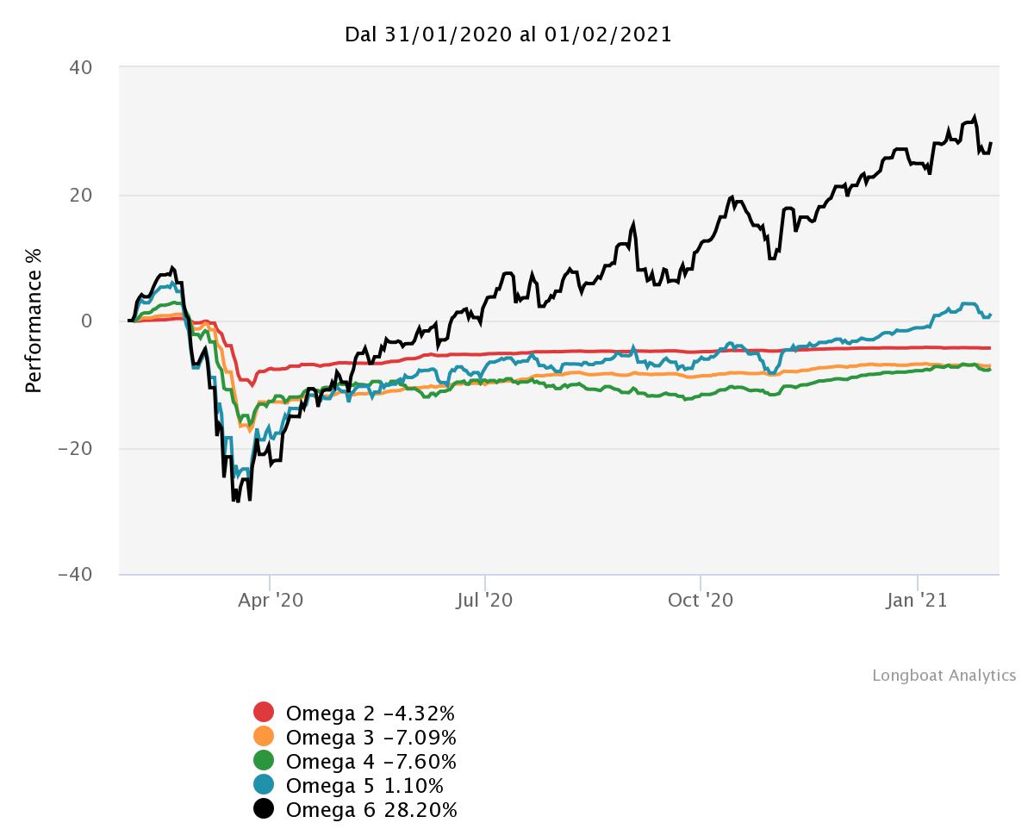Toggle Omega 3 -7.09% series label

click(x=371, y=738)
